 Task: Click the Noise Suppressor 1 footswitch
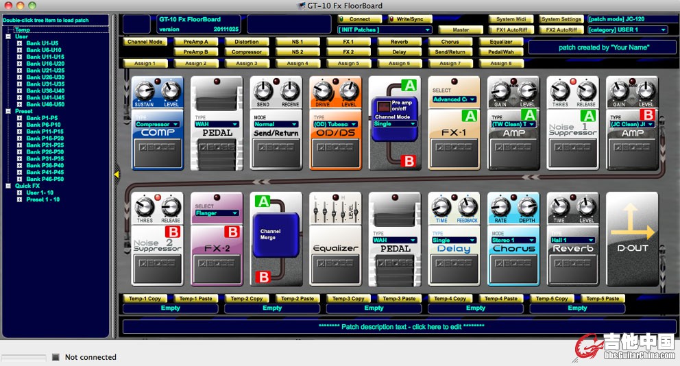click(572, 153)
